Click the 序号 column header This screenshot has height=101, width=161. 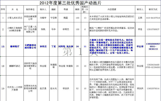click(x=3, y=9)
